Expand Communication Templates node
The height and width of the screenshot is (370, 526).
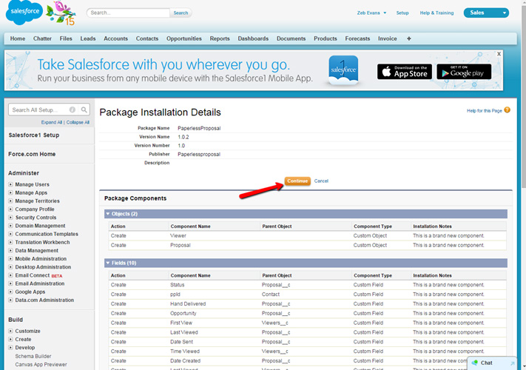point(10,234)
